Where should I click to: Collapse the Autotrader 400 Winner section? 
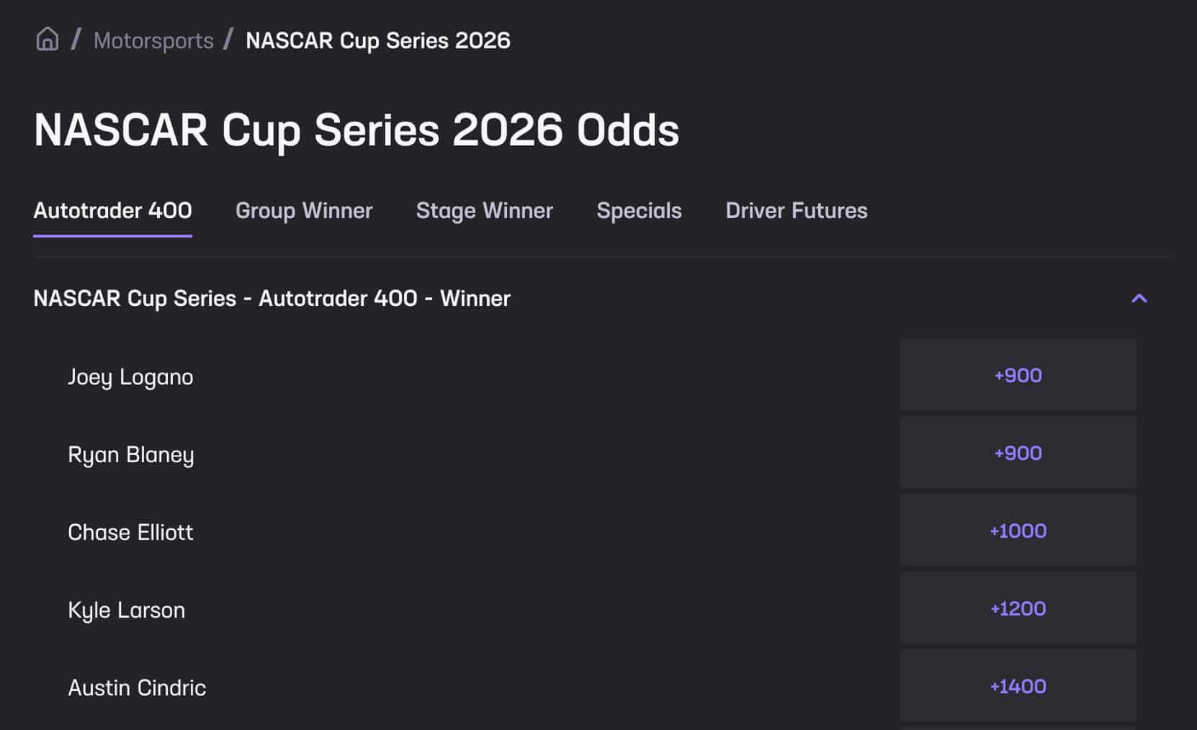point(1139,298)
